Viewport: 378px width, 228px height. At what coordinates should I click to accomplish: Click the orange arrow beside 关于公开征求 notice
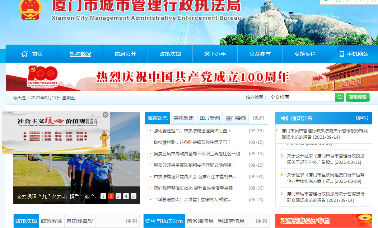click(x=282, y=156)
